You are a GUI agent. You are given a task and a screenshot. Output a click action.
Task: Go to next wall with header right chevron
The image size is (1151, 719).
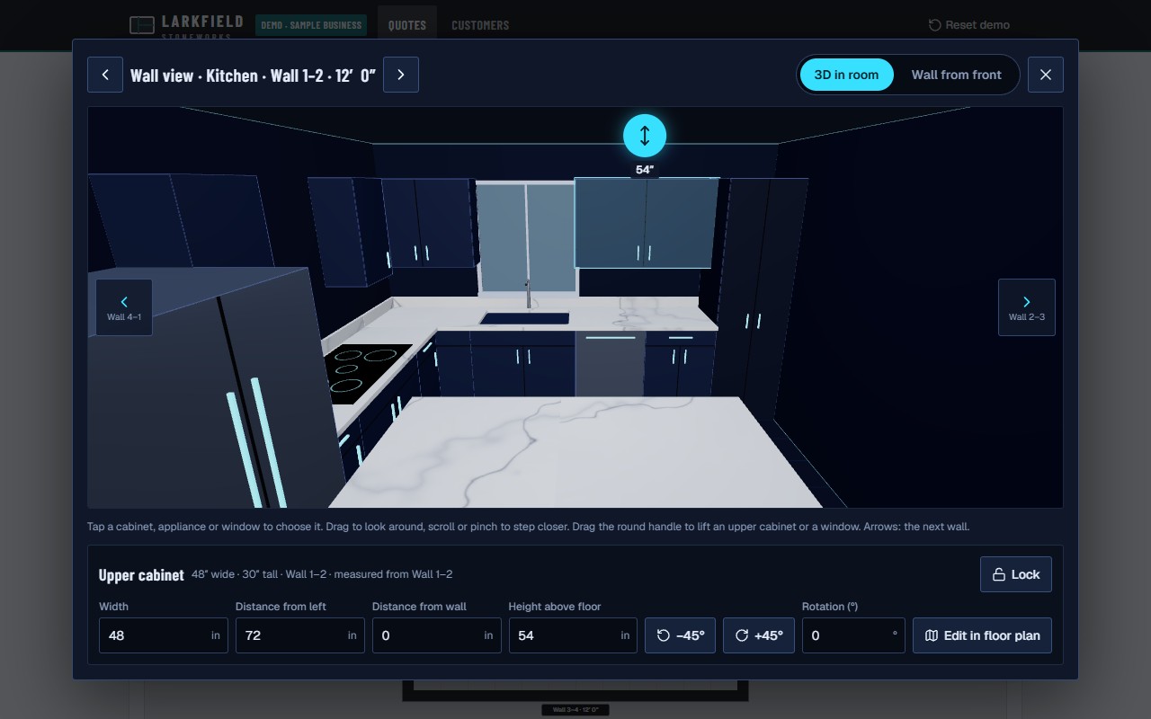click(x=401, y=75)
